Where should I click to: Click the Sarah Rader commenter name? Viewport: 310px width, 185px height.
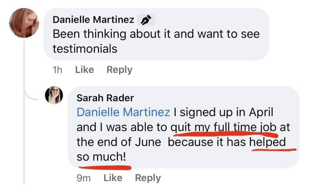(105, 98)
